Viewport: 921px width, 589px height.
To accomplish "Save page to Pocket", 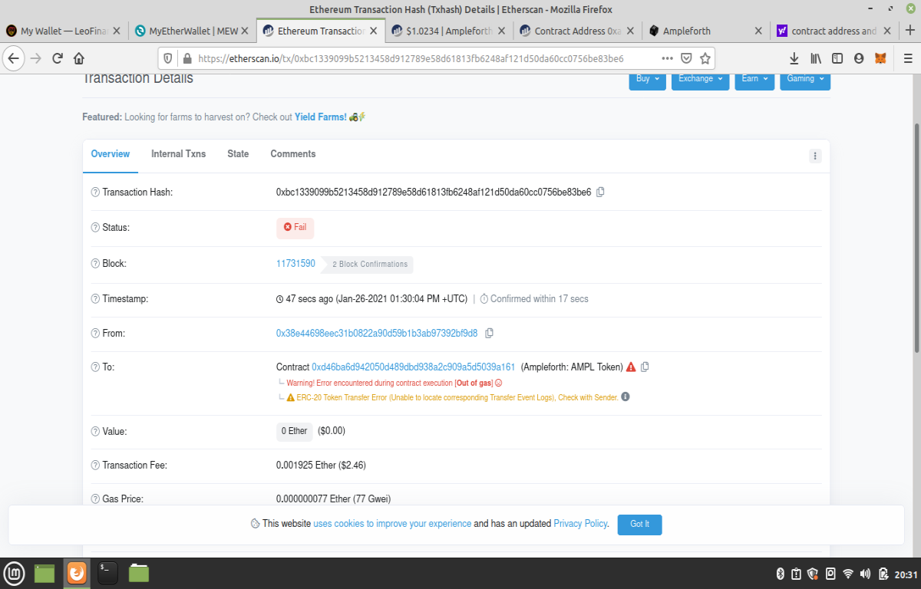I will (687, 58).
